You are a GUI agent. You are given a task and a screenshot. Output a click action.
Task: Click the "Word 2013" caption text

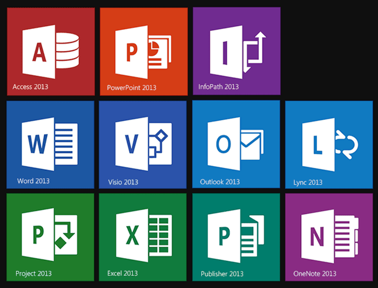coord(33,181)
